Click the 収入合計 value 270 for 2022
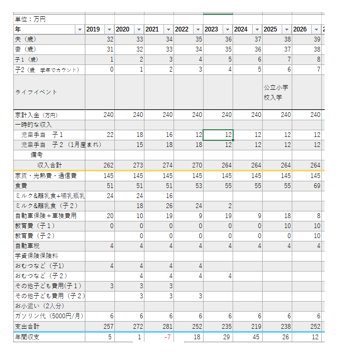Screen dimensions: 338x355 pyautogui.click(x=188, y=165)
